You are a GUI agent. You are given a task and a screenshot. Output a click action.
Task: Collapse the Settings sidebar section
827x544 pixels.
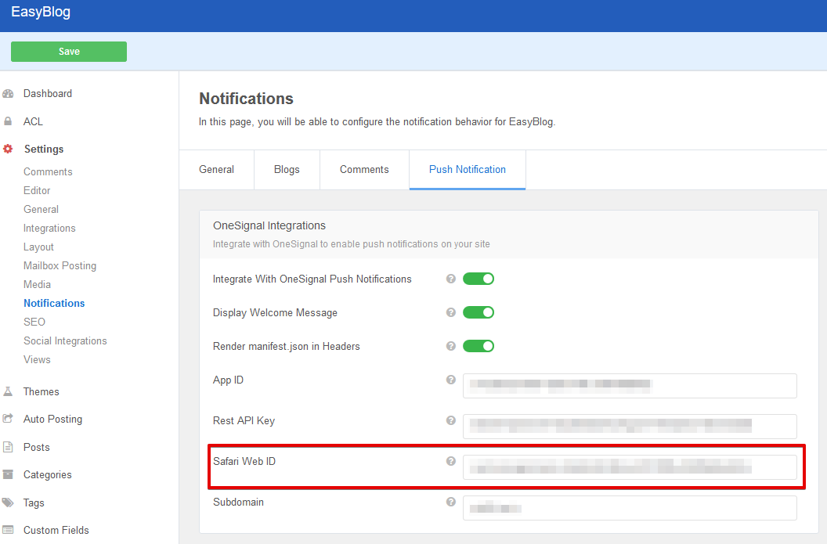[x=44, y=150]
